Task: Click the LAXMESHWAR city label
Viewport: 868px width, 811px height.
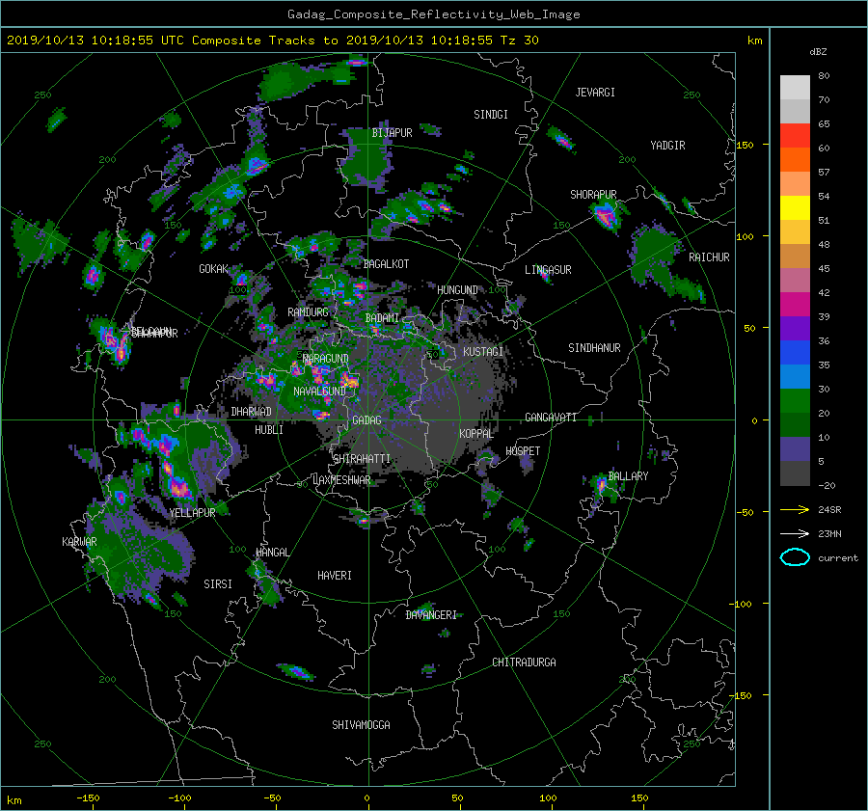Action: [x=341, y=480]
